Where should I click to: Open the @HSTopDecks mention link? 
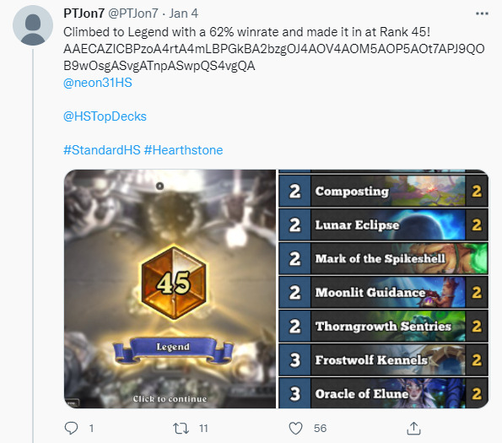pyautogui.click(x=105, y=116)
